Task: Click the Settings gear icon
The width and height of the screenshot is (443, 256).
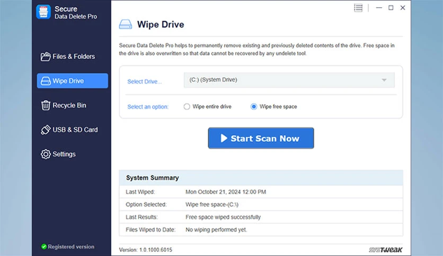Action: (x=46, y=154)
